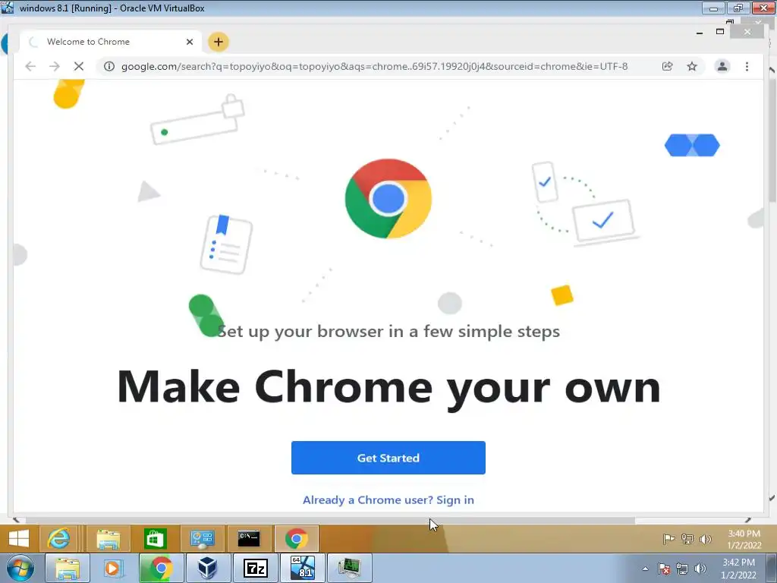Click the guest clock showing 3:40 PM

click(744, 540)
